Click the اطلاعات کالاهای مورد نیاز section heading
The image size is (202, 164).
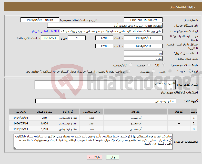click(x=179, y=92)
